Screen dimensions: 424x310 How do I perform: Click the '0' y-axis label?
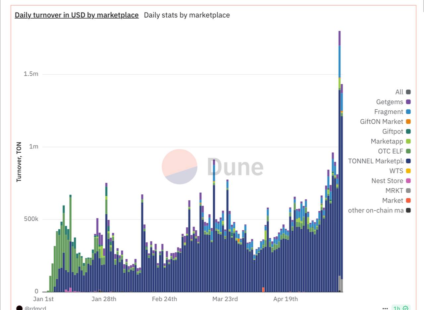pos(36,291)
